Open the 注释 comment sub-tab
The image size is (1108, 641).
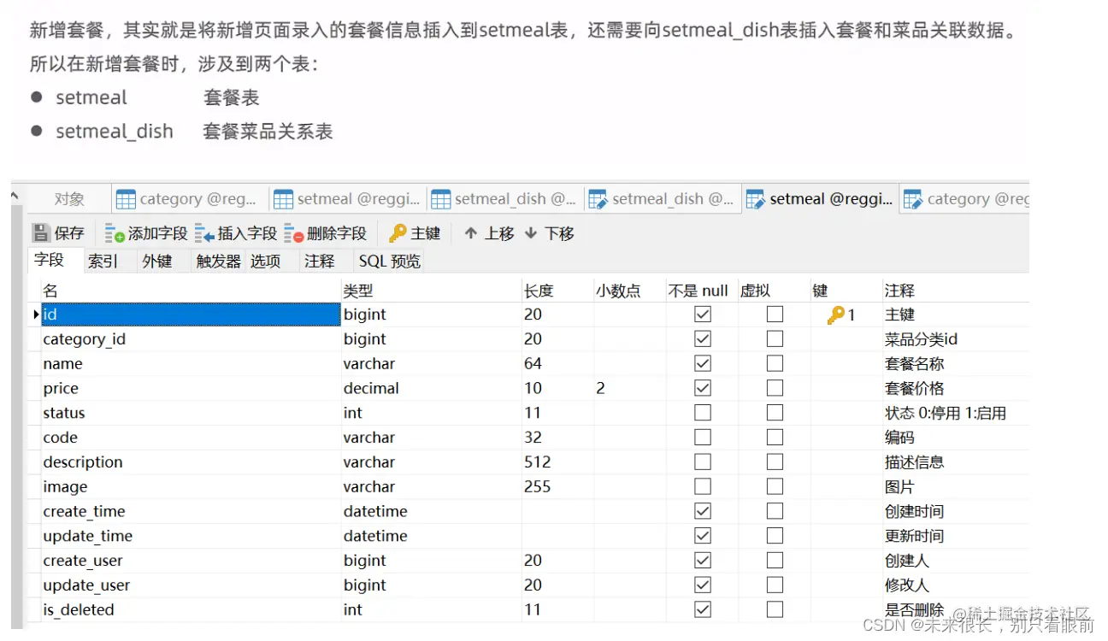(x=320, y=261)
